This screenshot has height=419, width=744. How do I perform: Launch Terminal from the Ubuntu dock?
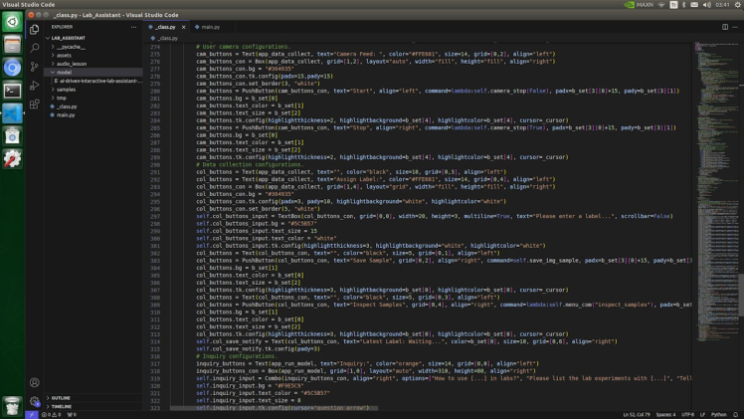(12, 91)
